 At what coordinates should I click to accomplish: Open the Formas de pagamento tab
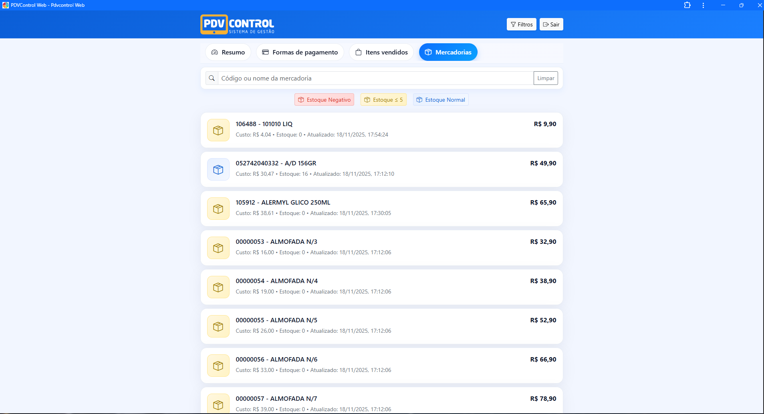300,52
